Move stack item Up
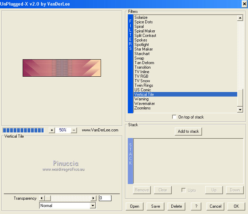 (214, 190)
